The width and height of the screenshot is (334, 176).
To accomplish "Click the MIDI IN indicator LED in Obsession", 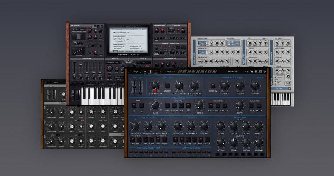I will coord(265,78).
